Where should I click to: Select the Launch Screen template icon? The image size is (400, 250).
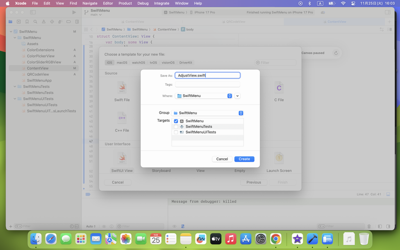click(279, 158)
